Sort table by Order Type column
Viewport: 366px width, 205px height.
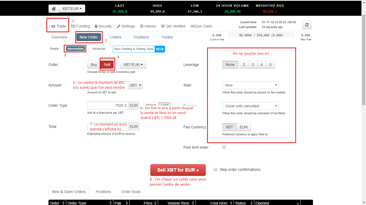click(89, 203)
